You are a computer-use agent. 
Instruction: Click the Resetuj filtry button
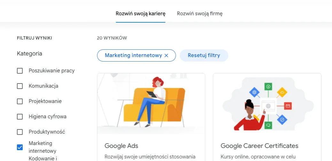point(204,55)
